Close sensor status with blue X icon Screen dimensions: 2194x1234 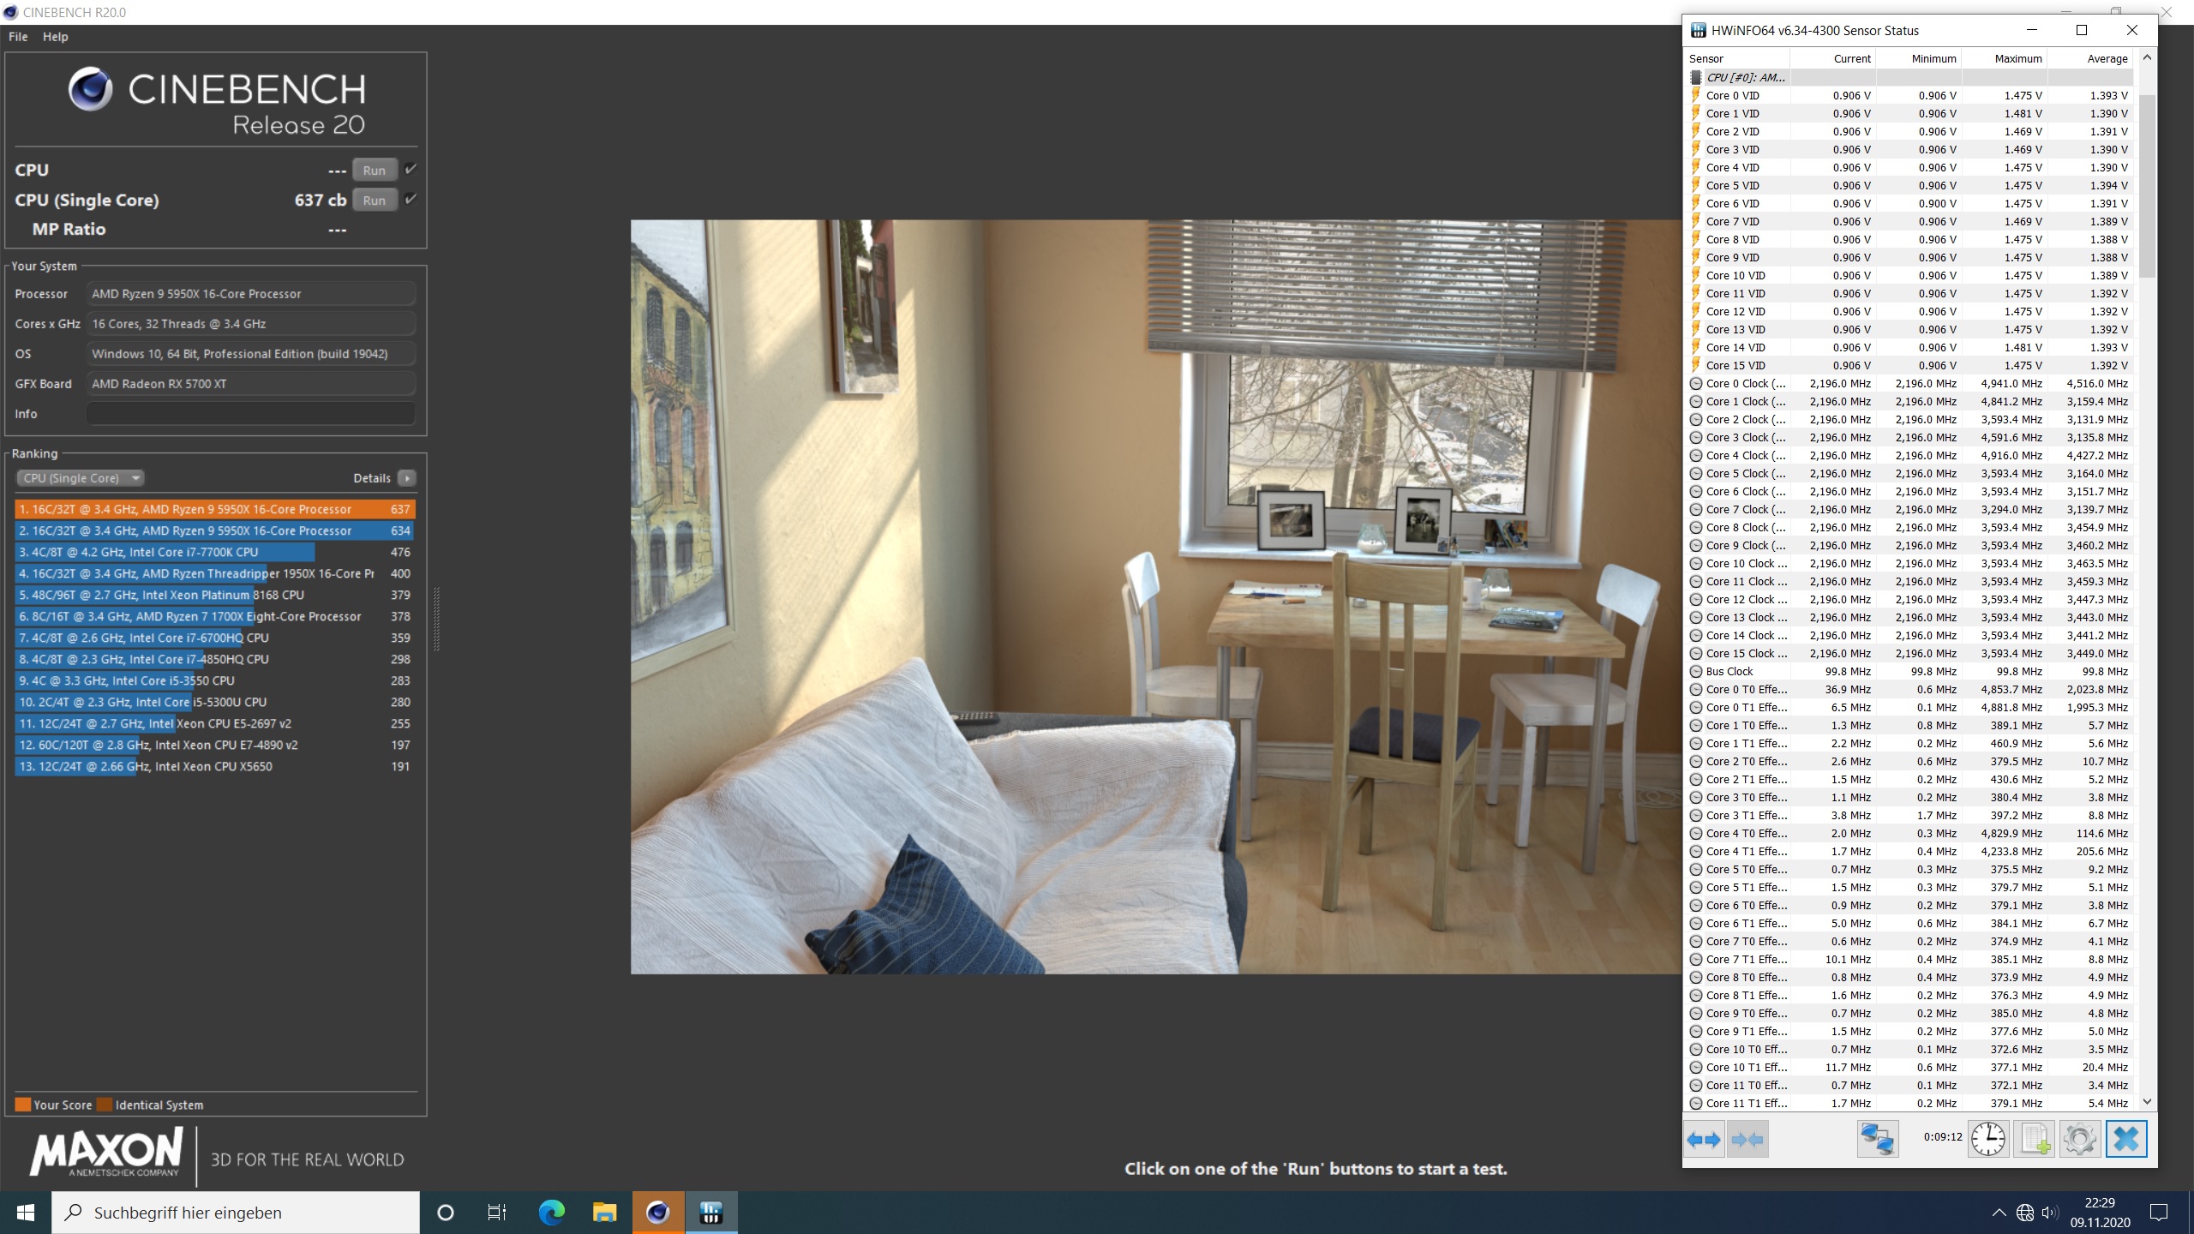click(x=2126, y=1140)
